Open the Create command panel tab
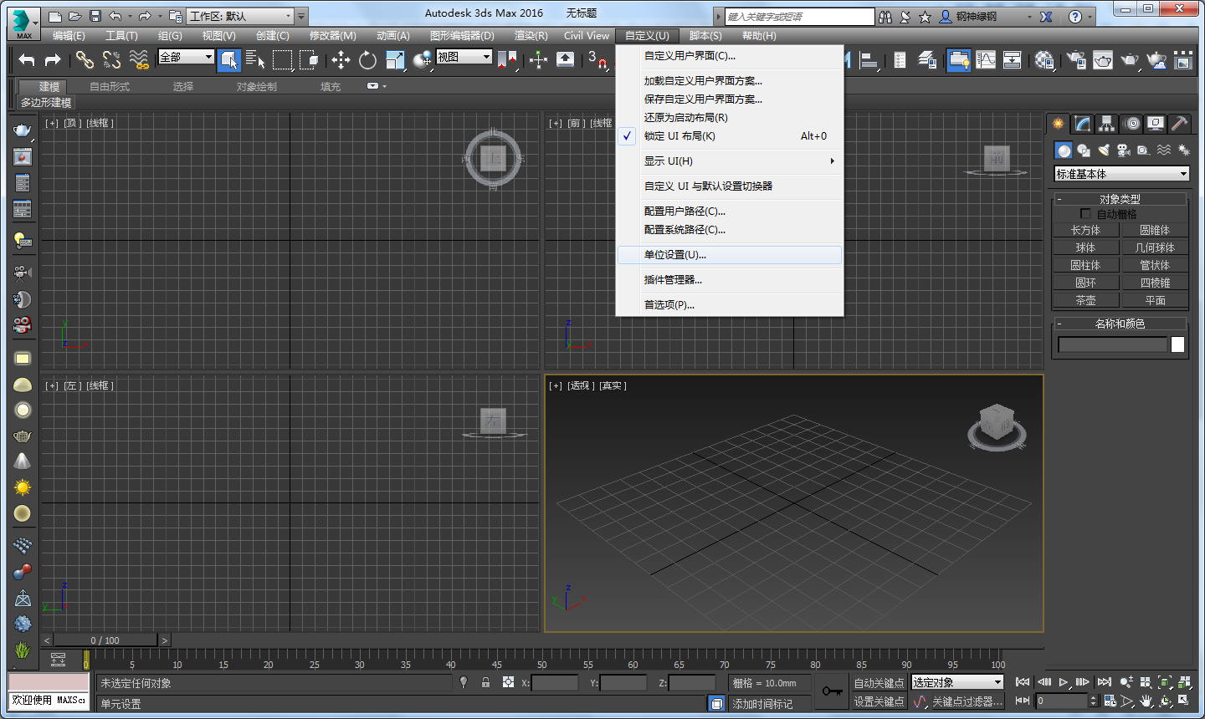Screen dimensions: 1205x719 [x=1059, y=124]
